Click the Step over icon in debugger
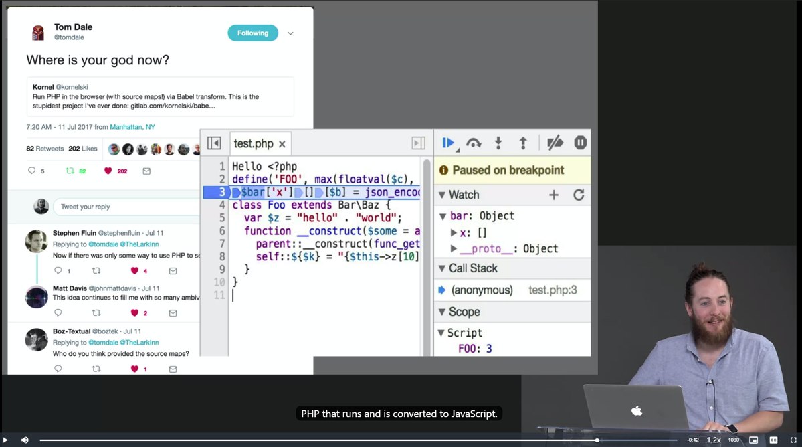Image resolution: width=802 pixels, height=447 pixels. tap(474, 143)
